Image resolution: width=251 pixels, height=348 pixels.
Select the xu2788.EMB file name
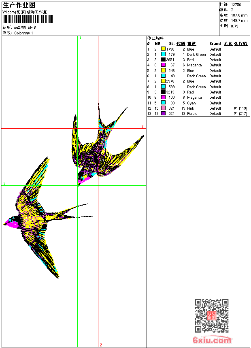pos(25,28)
